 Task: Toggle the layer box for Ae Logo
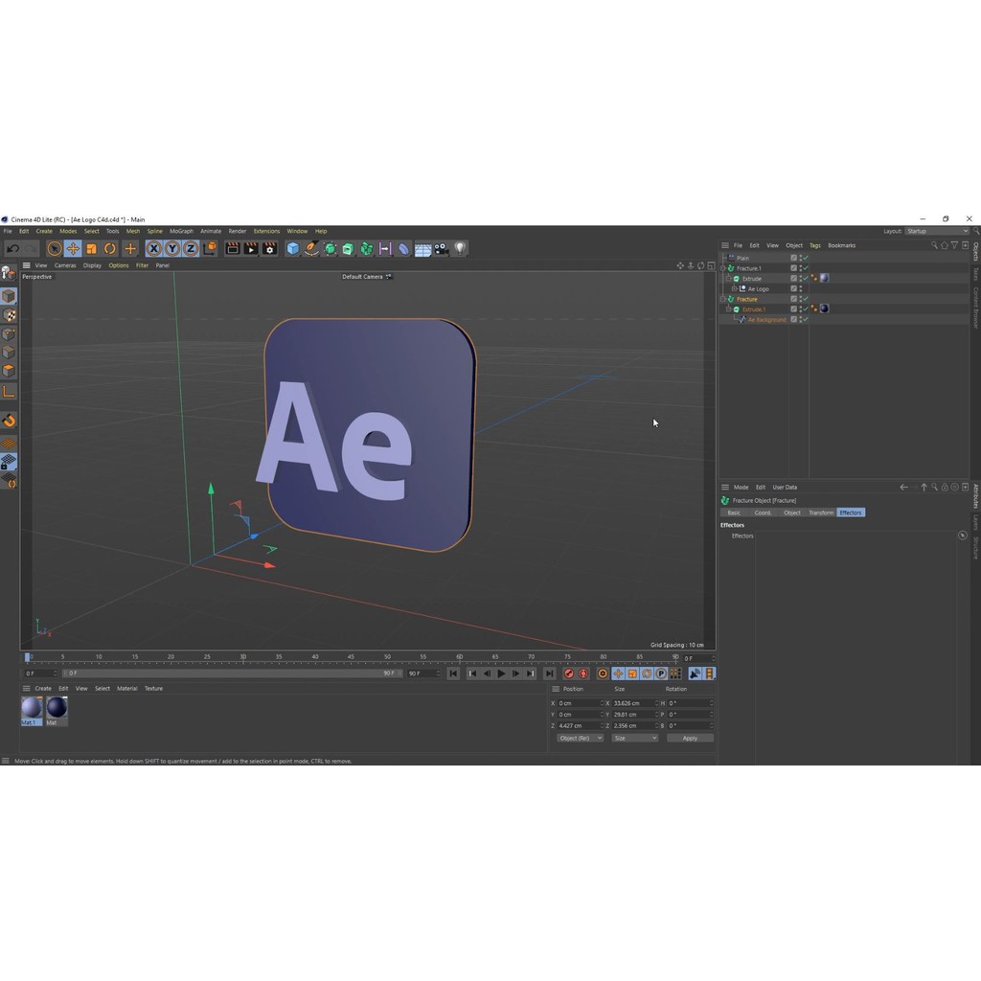tap(793, 288)
